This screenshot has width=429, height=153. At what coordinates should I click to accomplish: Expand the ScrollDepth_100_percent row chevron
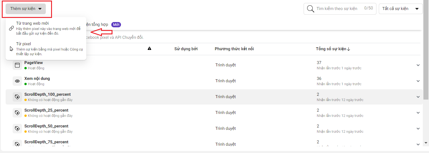(418, 97)
